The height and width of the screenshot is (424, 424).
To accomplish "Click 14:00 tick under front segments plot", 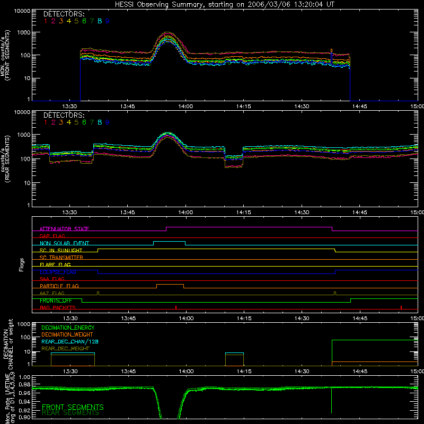I will 186,107.
